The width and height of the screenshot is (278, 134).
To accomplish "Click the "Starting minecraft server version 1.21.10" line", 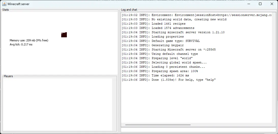I will (x=173, y=32).
